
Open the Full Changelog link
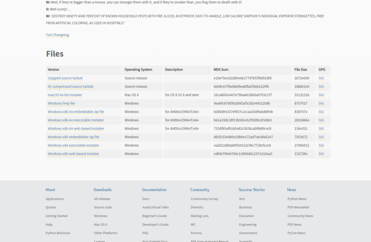click(x=58, y=35)
